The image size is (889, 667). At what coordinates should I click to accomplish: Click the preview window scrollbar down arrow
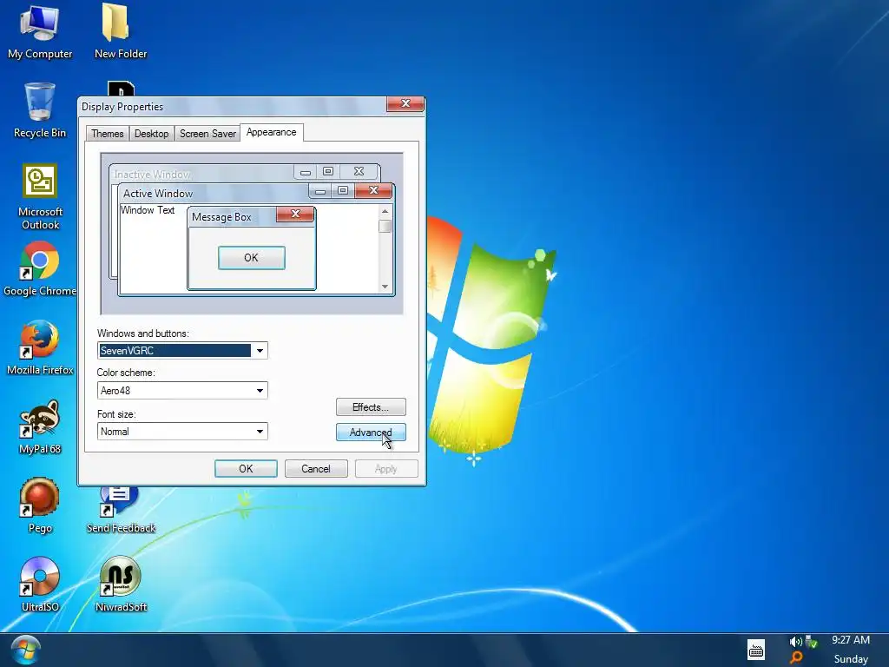point(385,287)
